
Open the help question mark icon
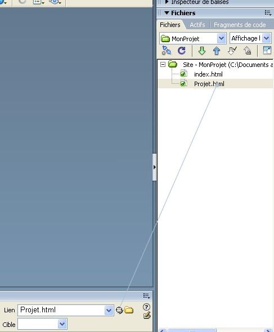pos(146,307)
